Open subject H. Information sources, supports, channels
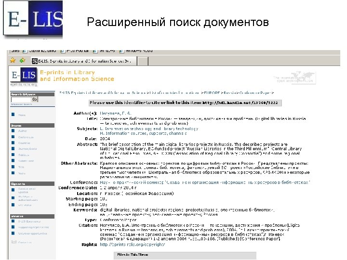 point(143,133)
